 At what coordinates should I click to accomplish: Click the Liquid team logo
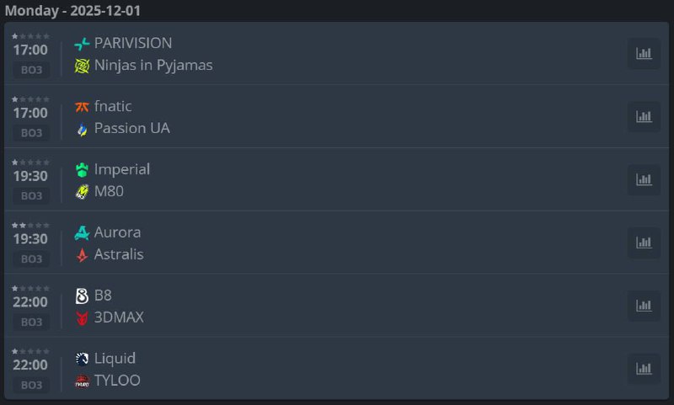click(x=82, y=359)
